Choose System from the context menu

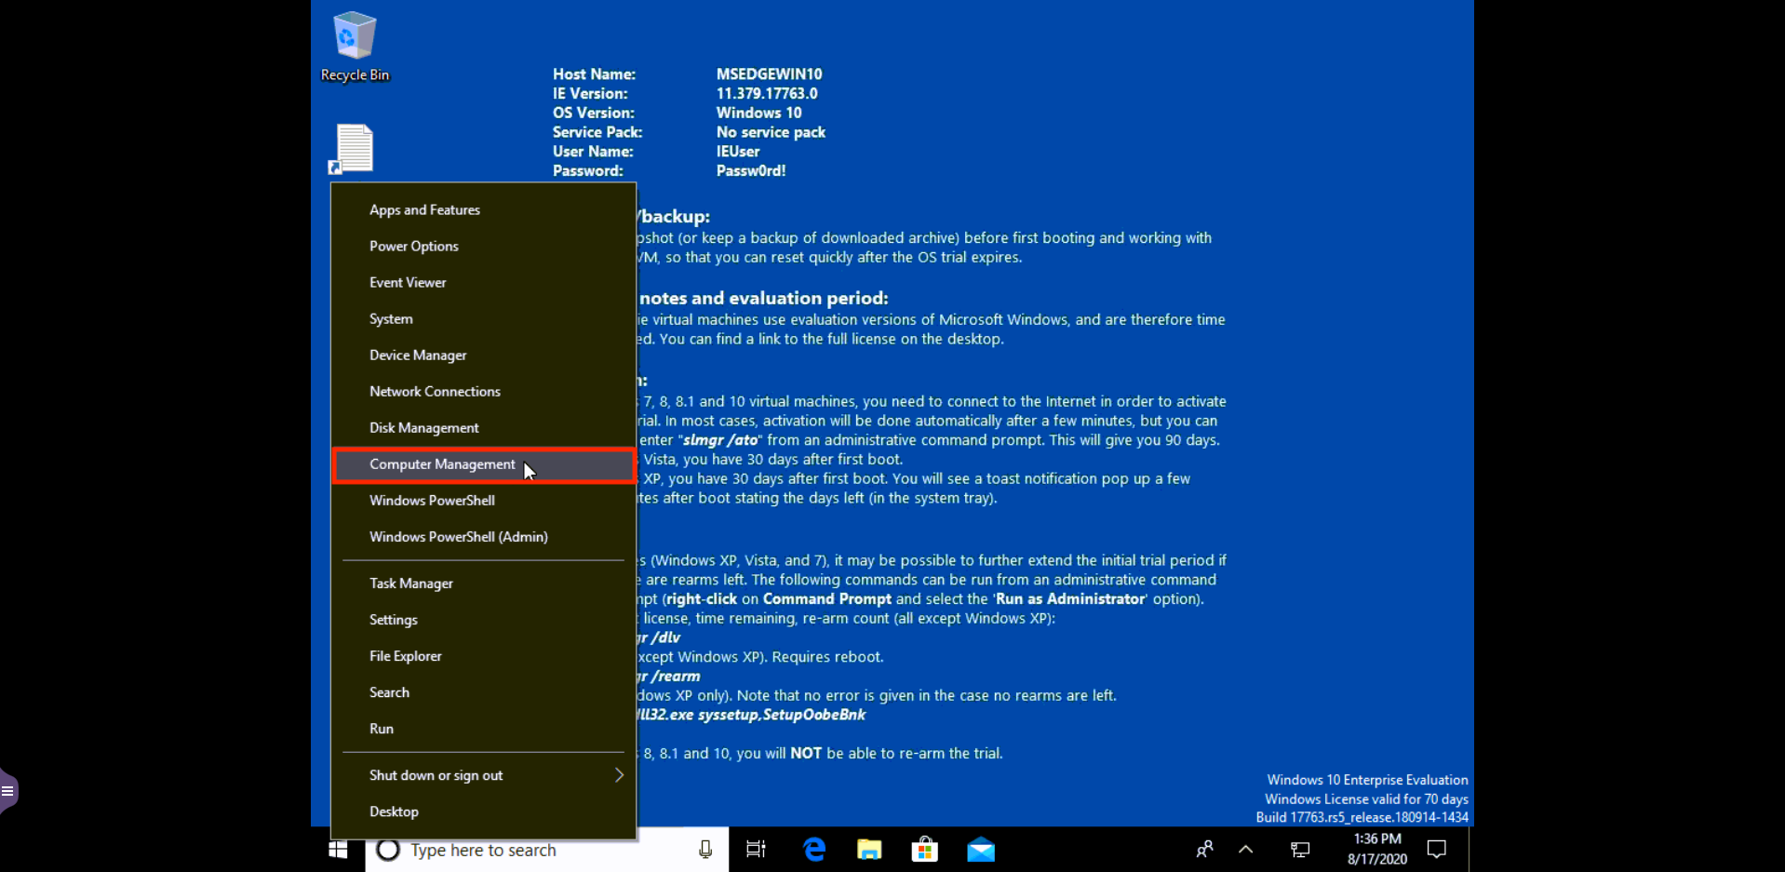point(483,319)
